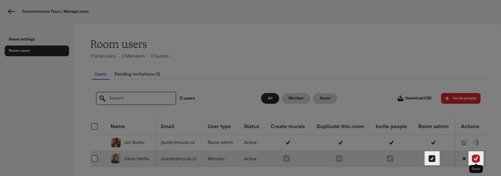Toggle Olivia Hartle's Create murals checkbox
501x176 pixels.
click(x=286, y=159)
